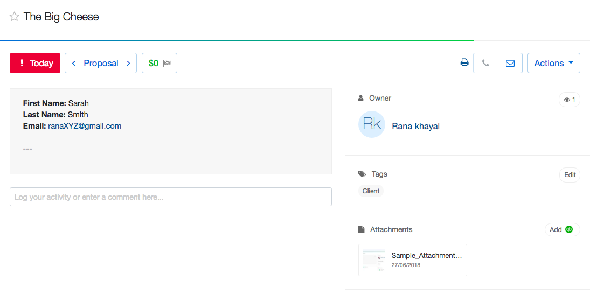Viewport: 590px width, 294px height.
Task: Click the print icon
Action: point(464,63)
